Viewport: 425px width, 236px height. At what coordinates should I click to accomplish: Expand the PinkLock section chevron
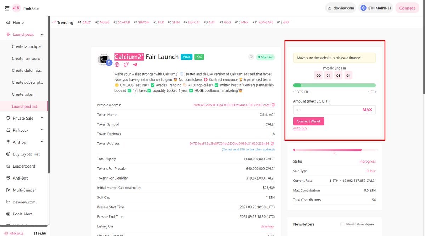tap(42, 130)
